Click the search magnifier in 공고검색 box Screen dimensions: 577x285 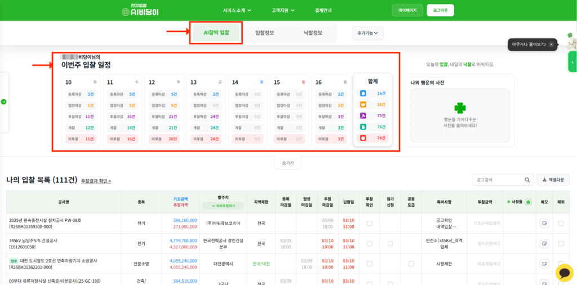click(x=527, y=180)
